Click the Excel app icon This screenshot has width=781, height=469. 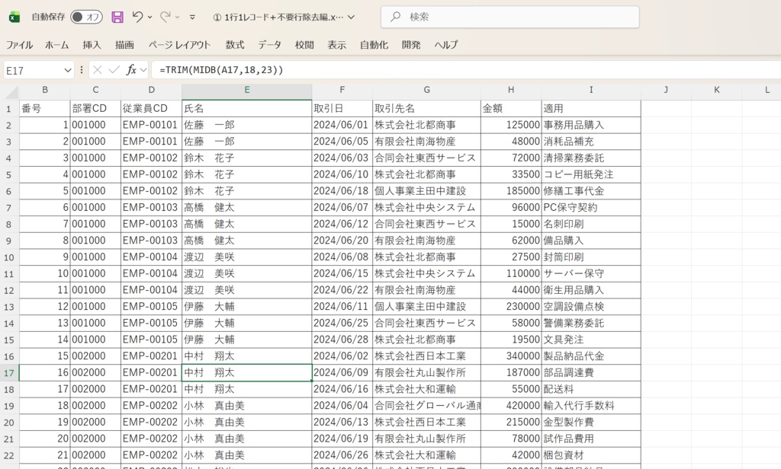pos(14,18)
